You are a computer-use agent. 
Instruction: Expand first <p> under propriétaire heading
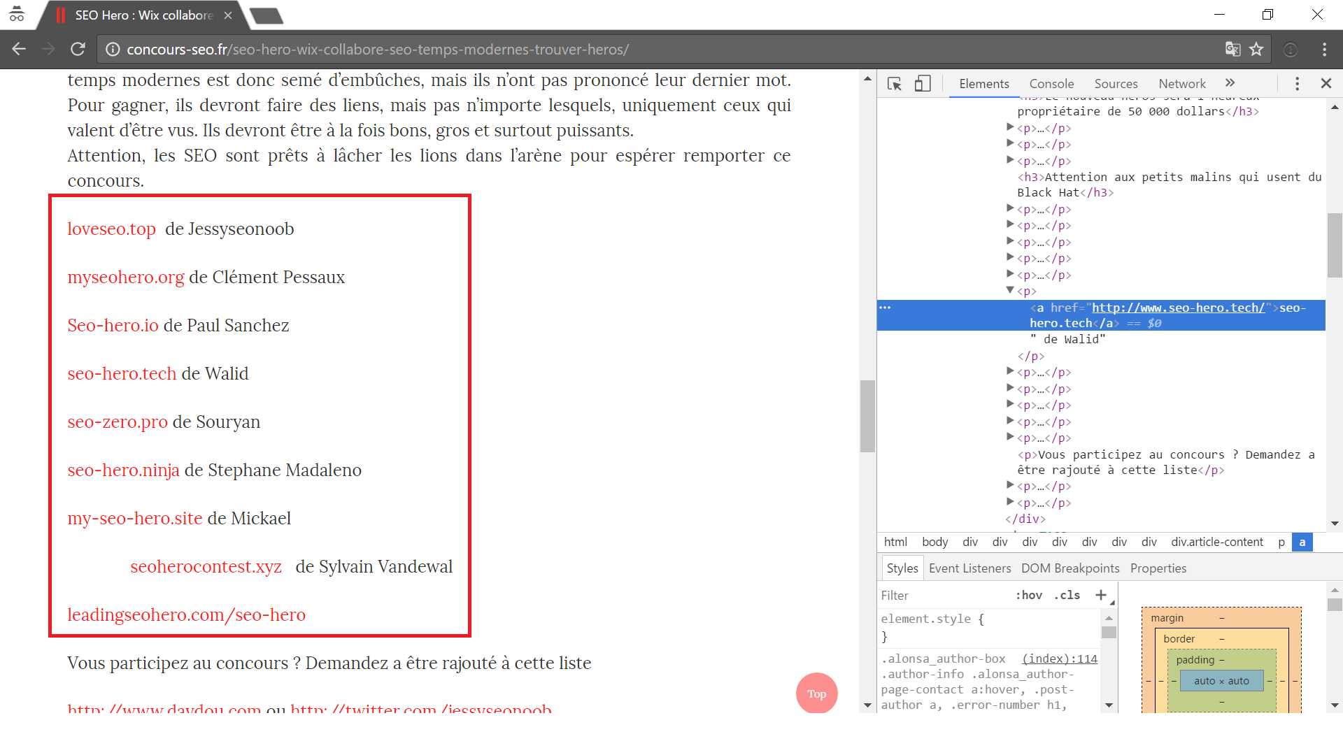coord(1010,127)
